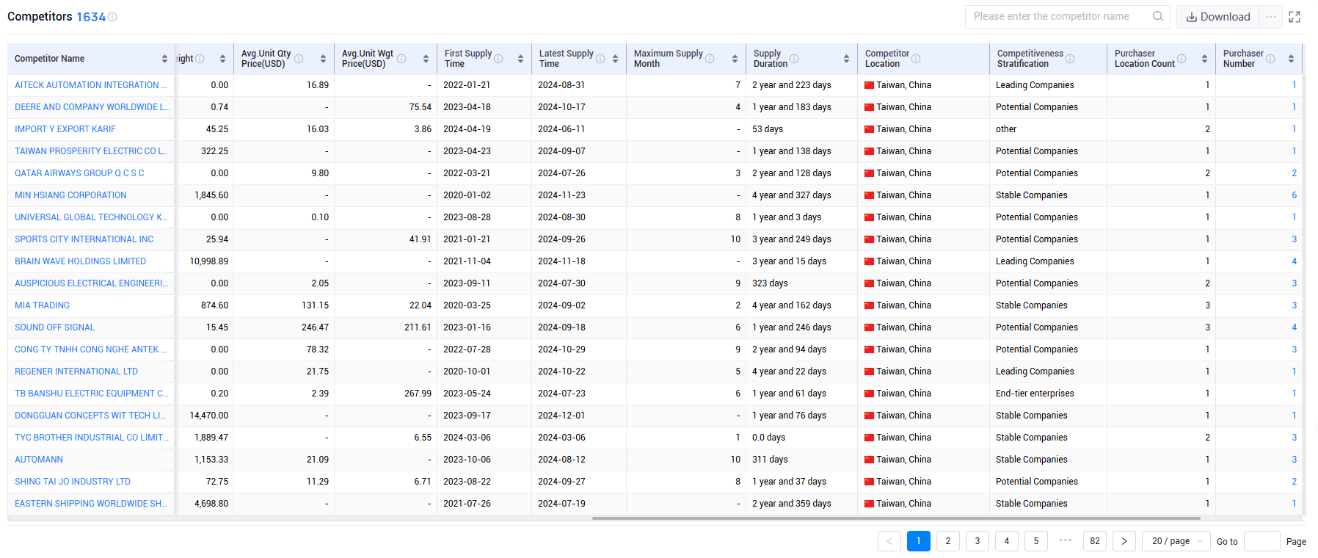Sort by Avg.Unit Wgt Price column
This screenshot has height=558, width=1318.
(x=426, y=59)
